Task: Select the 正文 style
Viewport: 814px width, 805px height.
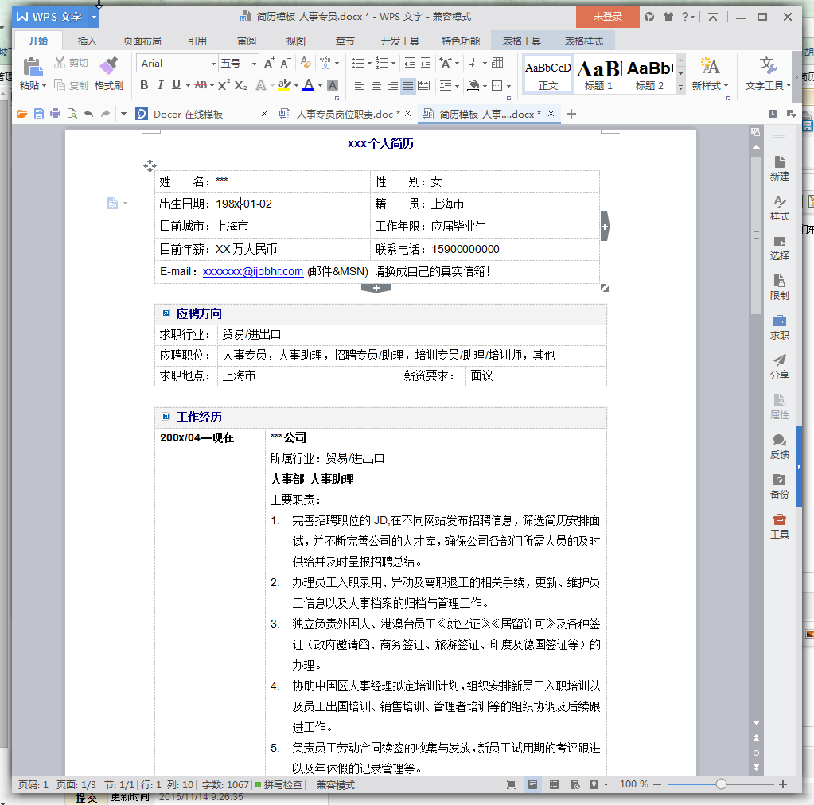Action: click(547, 74)
